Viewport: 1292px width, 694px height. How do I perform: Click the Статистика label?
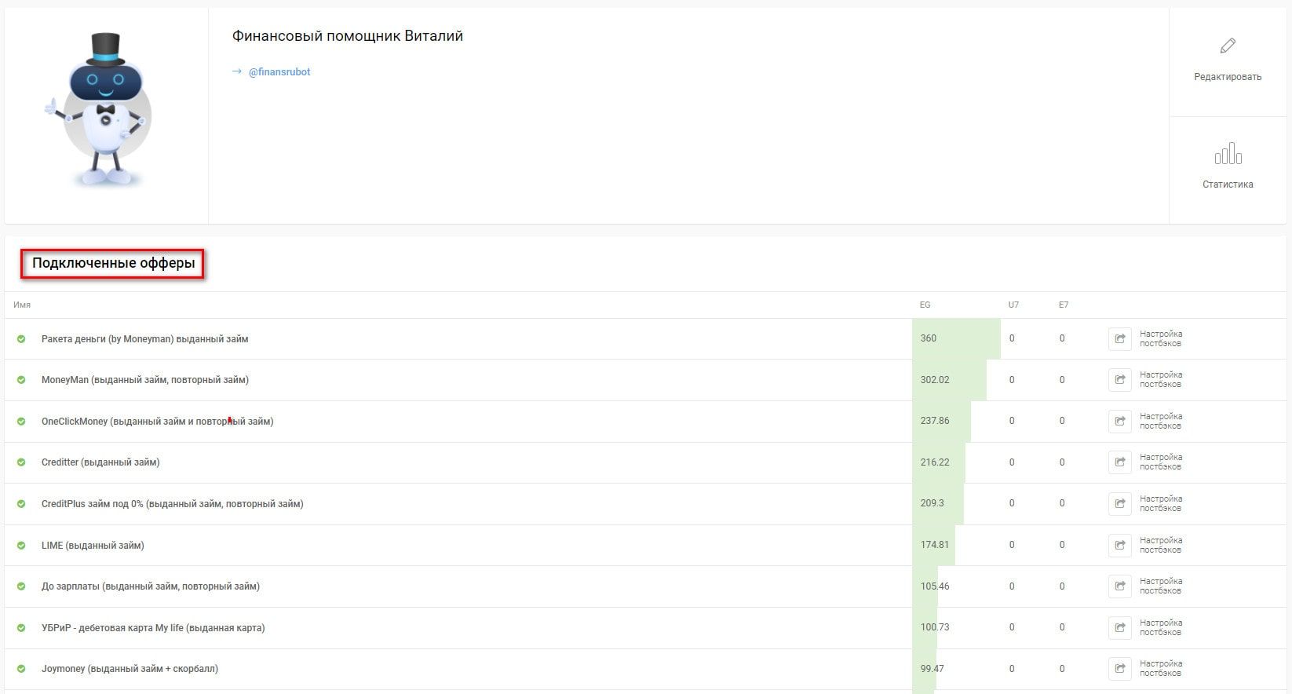click(1228, 184)
